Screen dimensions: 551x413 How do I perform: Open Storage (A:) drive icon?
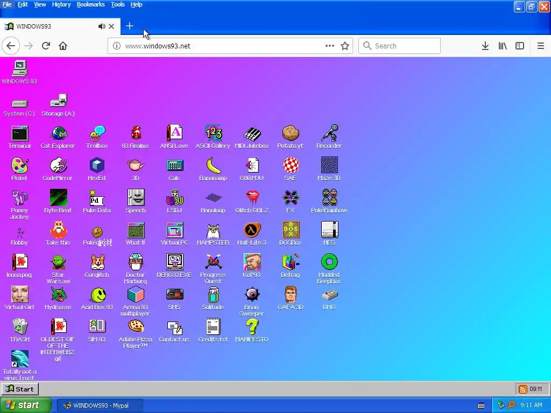[x=58, y=106]
